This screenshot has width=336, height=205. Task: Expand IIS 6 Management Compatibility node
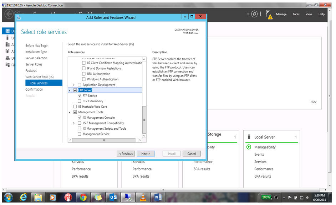click(x=74, y=123)
